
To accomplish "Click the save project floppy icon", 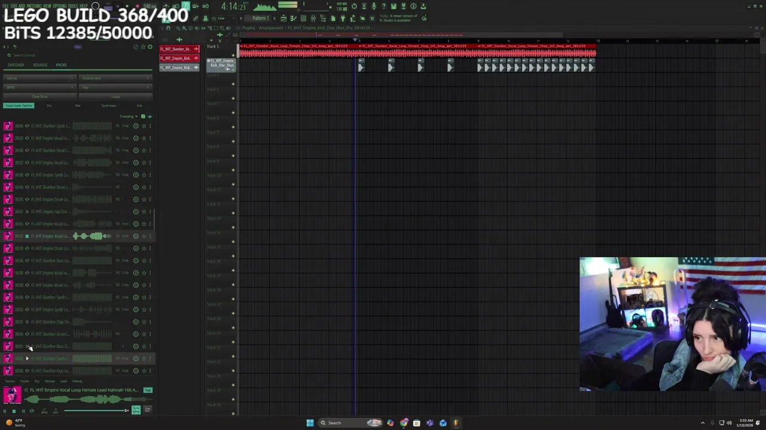I will [x=394, y=7].
